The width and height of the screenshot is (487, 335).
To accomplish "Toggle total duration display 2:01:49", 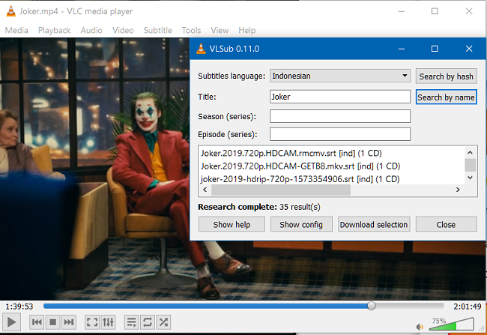I will point(468,307).
